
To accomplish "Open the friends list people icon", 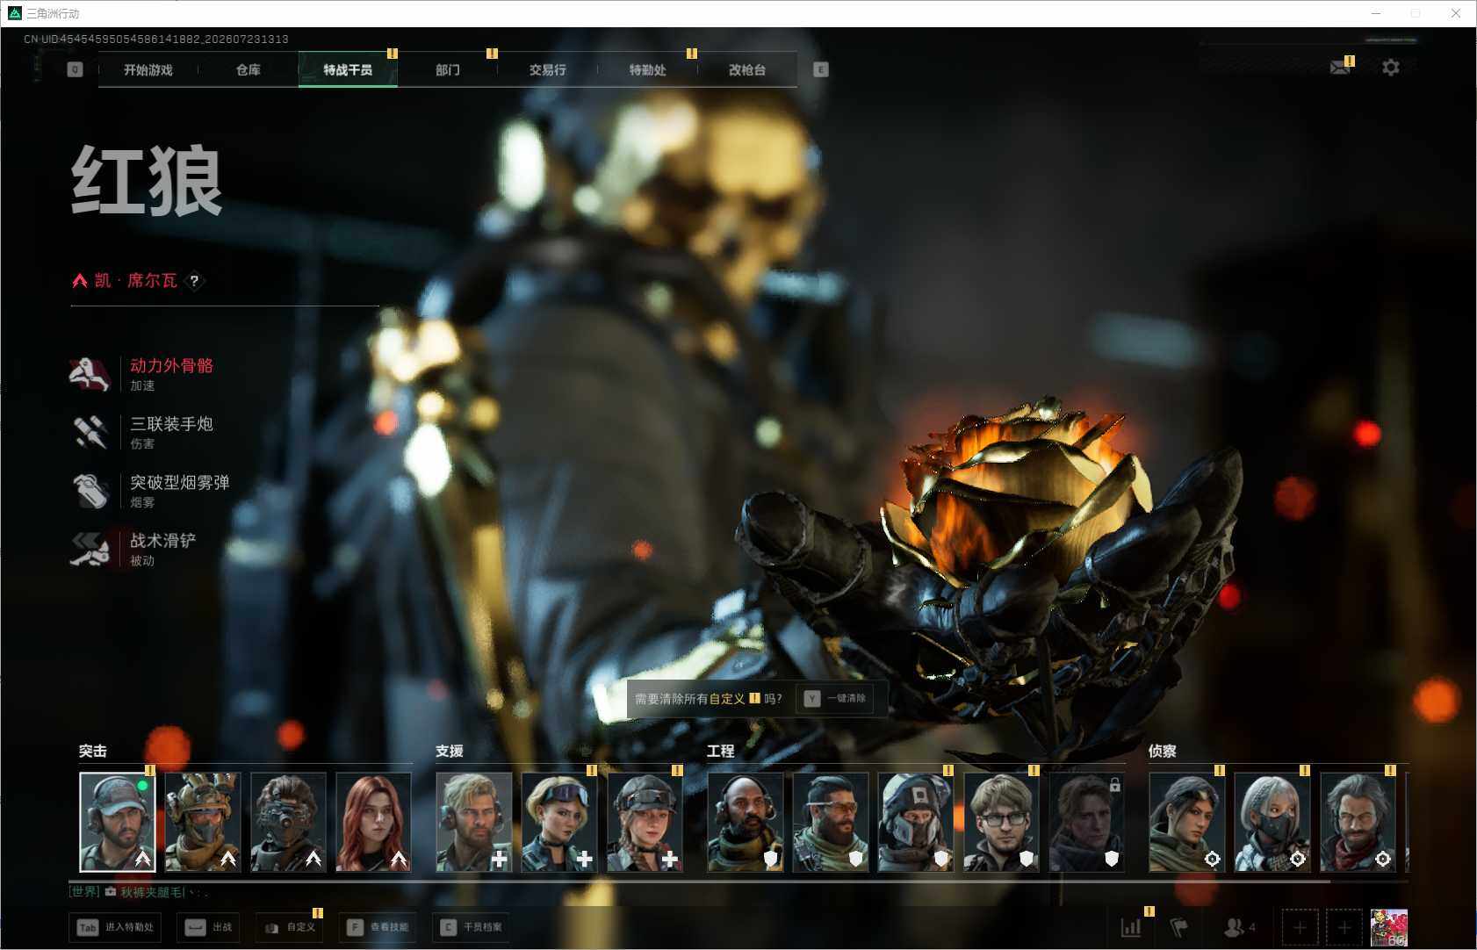I will 1235,927.
